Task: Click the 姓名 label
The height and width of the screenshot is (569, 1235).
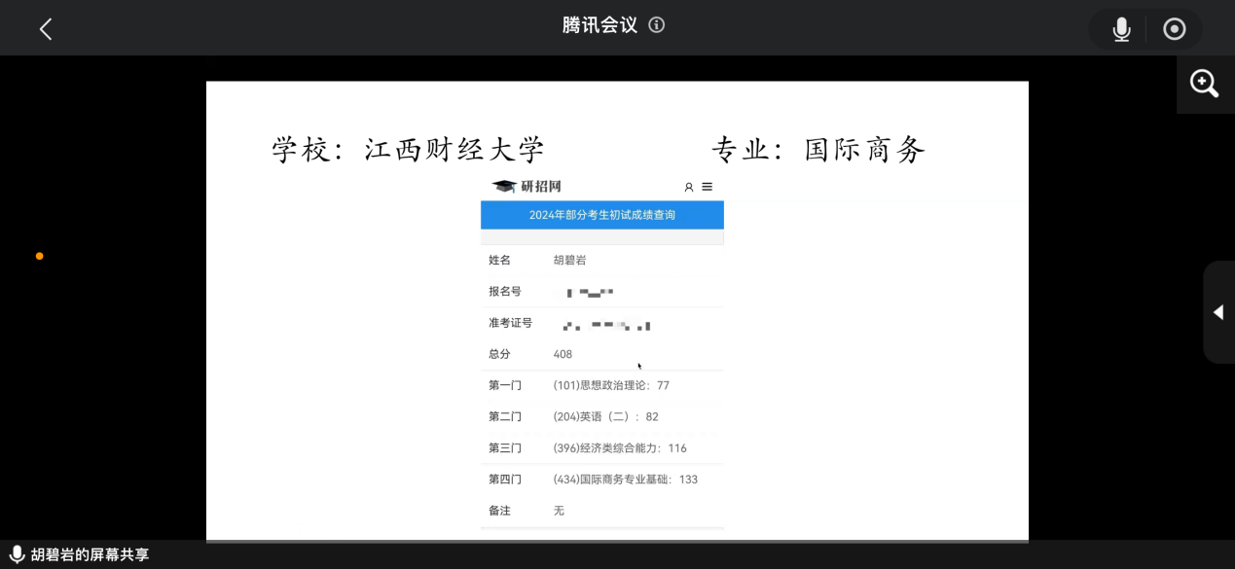Action: (x=499, y=260)
